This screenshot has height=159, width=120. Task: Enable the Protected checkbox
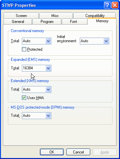[x=24, y=49]
